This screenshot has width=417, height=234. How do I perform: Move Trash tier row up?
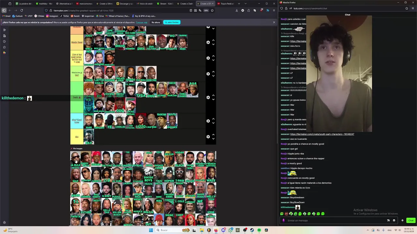[x=213, y=95]
